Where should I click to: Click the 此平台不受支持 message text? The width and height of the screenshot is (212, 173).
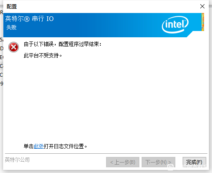43,56
